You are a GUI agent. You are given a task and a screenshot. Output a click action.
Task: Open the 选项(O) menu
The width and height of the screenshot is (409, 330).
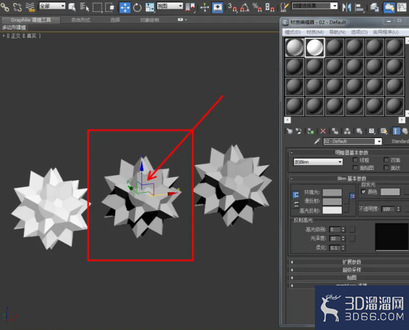pyautogui.click(x=359, y=32)
